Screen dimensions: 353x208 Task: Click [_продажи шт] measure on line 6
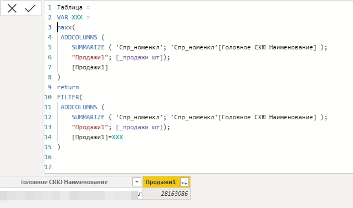pos(139,57)
